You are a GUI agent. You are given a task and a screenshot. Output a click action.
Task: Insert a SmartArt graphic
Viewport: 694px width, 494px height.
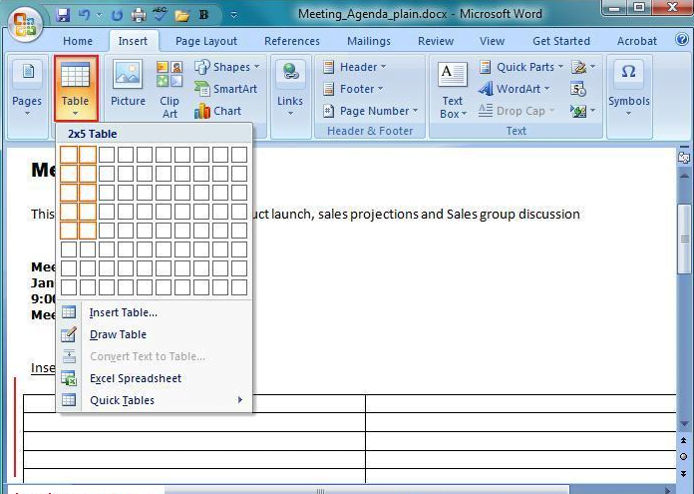pos(226,89)
